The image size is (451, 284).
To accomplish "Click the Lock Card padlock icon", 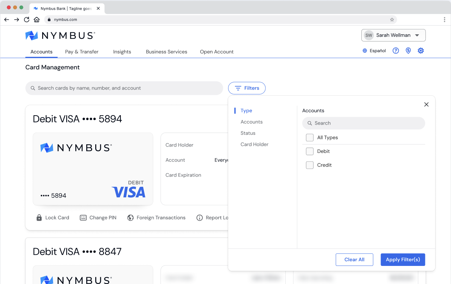I will (x=39, y=218).
